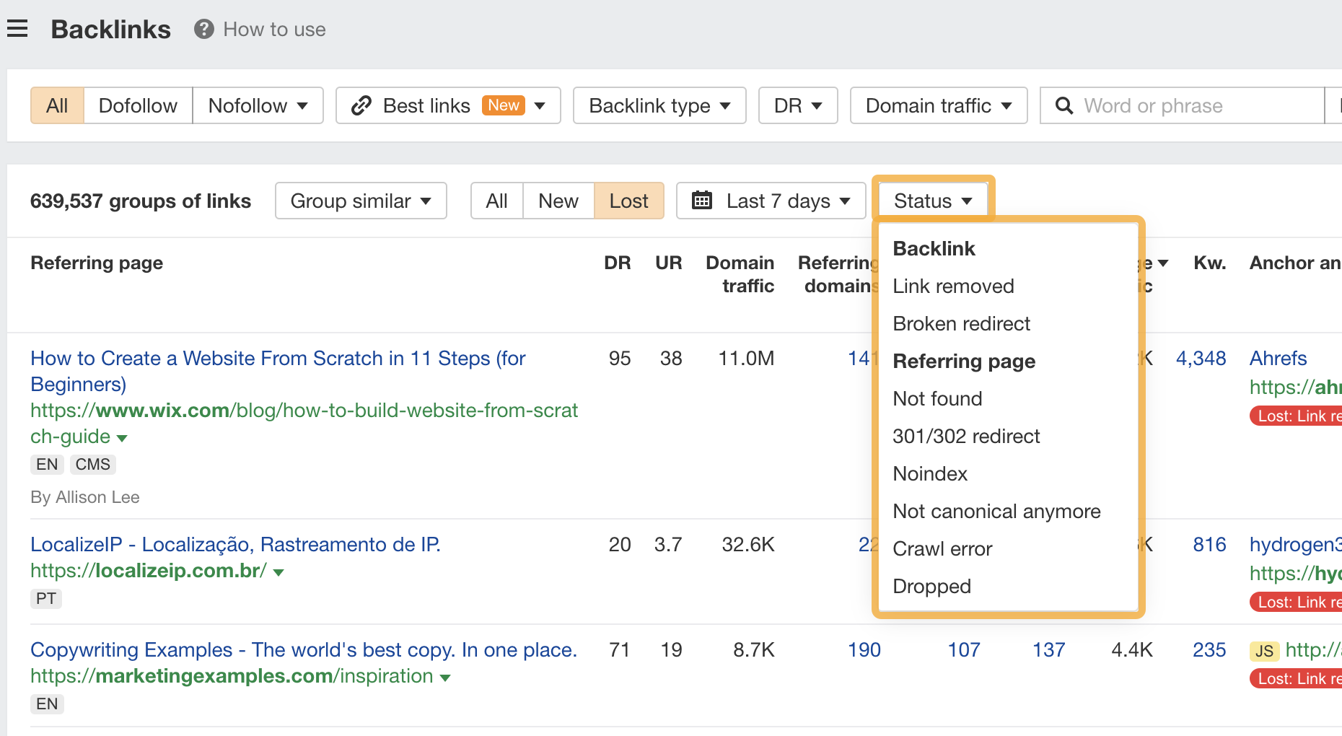This screenshot has height=736, width=1342.
Task: Click the By Allison Lee author text
Action: [x=85, y=498]
